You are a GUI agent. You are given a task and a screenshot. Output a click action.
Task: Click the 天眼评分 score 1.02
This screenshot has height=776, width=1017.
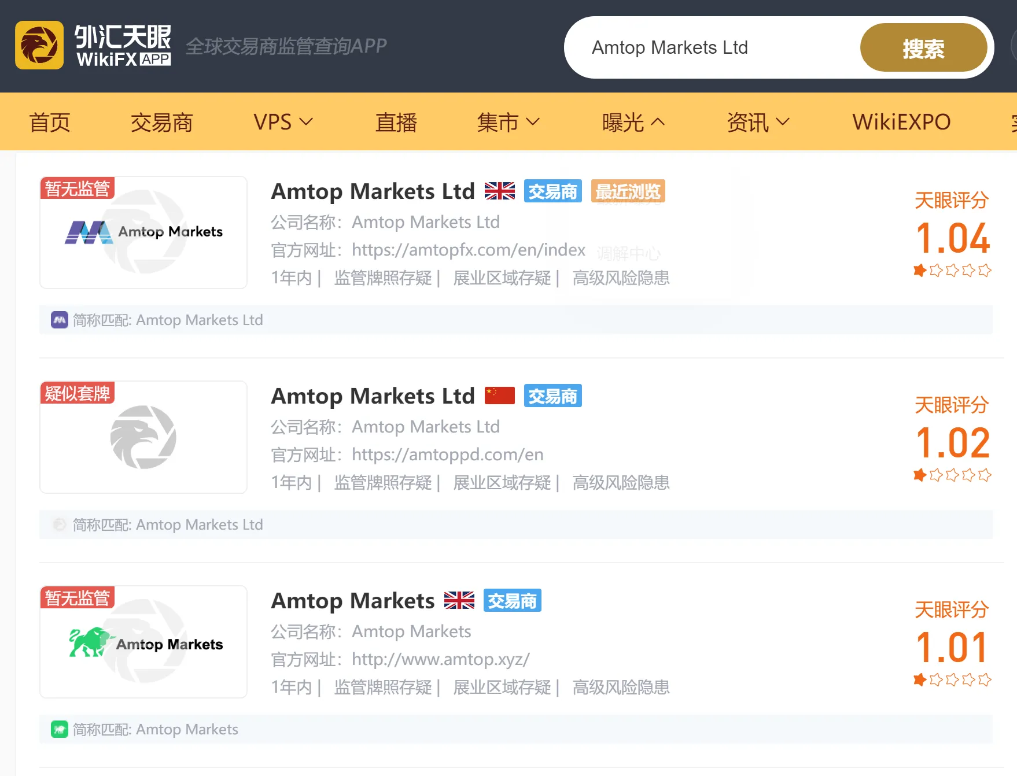point(952,443)
